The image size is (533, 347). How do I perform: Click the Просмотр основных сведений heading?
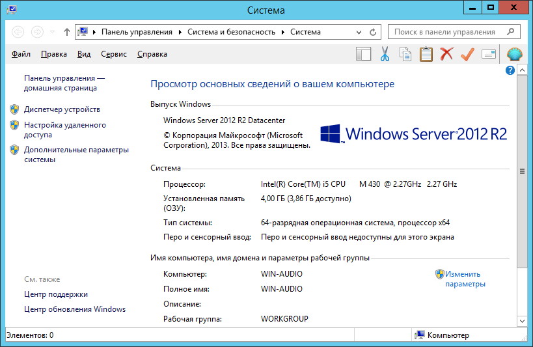click(272, 84)
